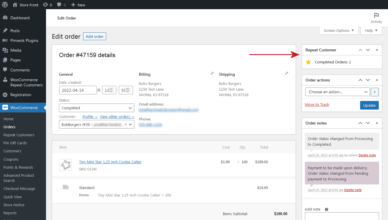This screenshot has height=220, width=388.
Task: Open the comments bubble icon in the admin bar
Action: [60, 5]
